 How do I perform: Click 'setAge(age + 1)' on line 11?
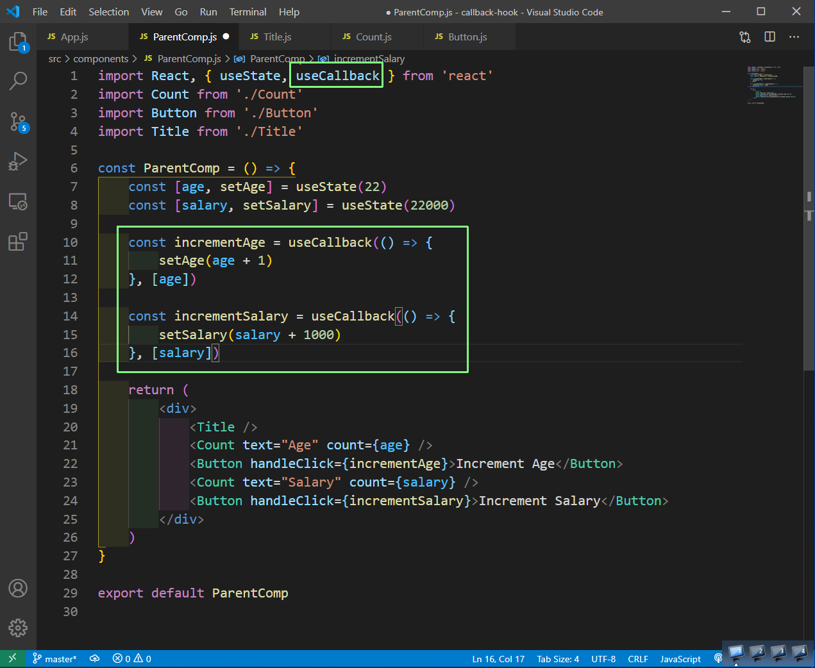click(x=215, y=260)
